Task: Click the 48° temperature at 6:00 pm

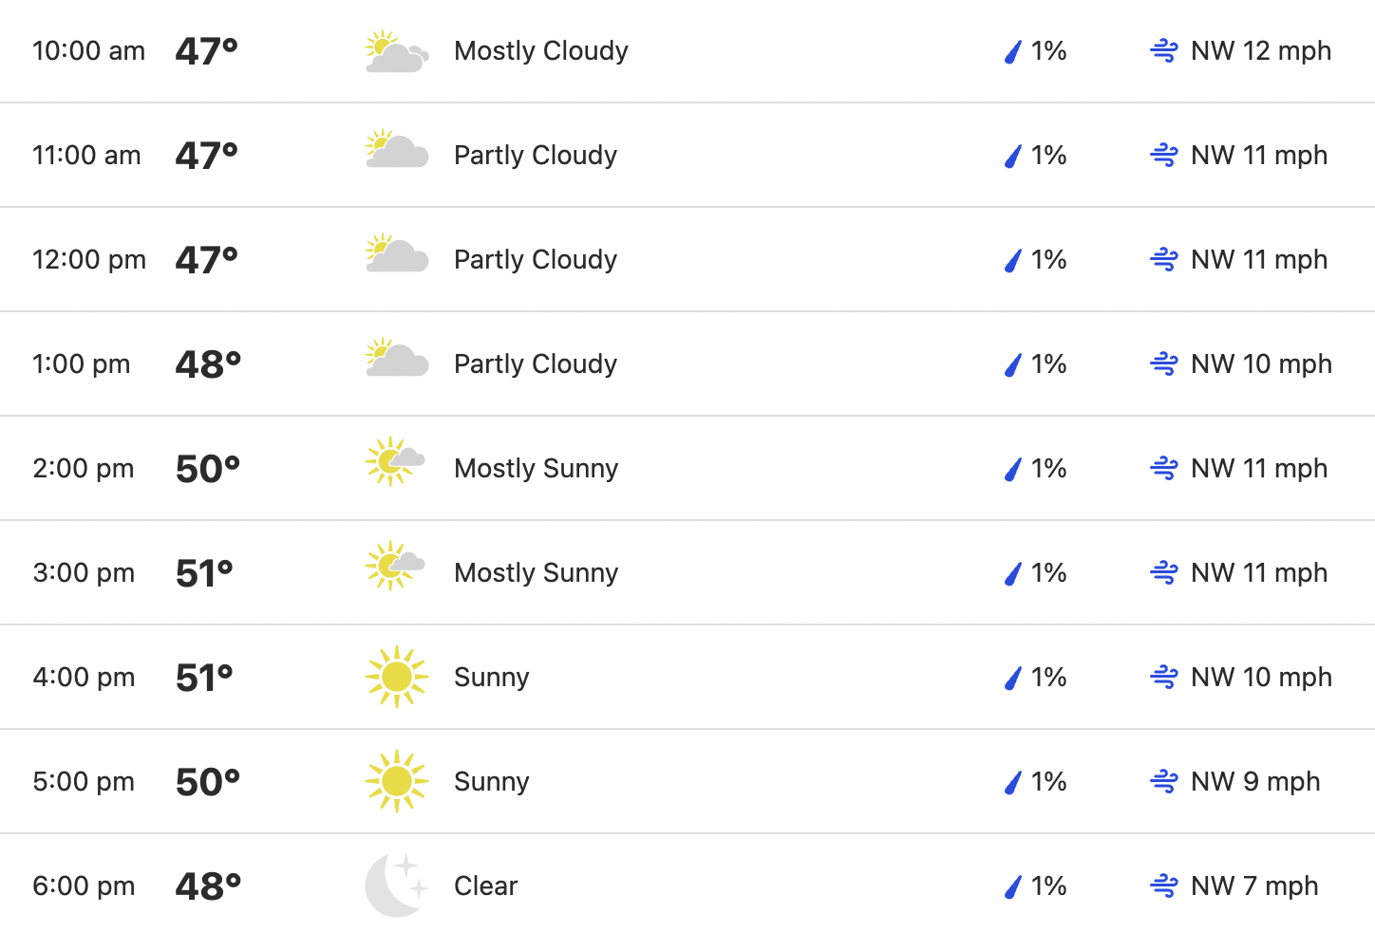Action: 209,886
